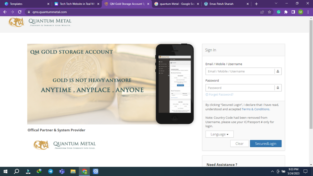Open the Windows Start menu

tap(5, 171)
